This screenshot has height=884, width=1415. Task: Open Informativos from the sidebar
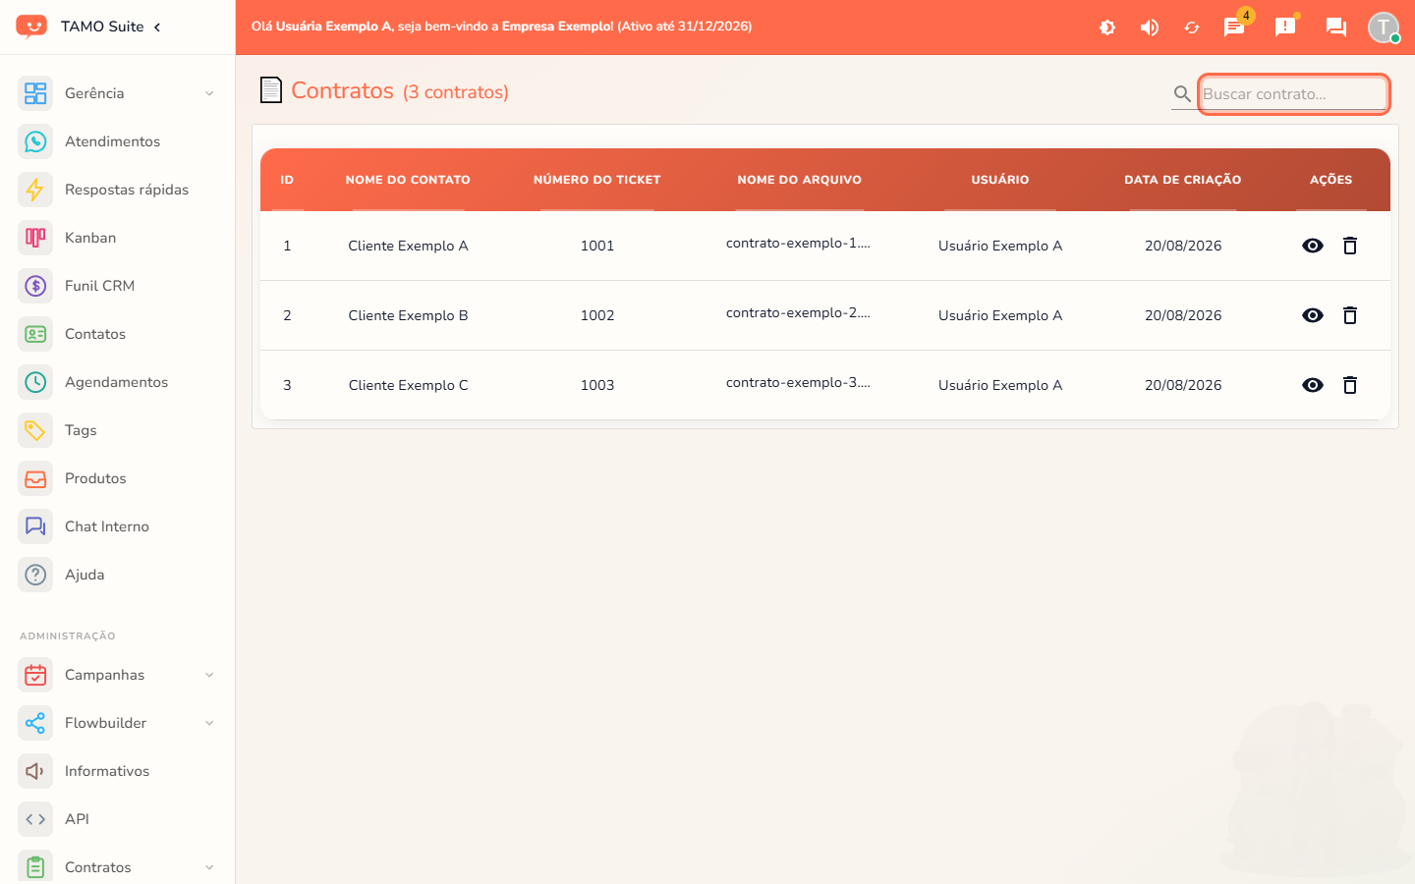tap(118, 771)
